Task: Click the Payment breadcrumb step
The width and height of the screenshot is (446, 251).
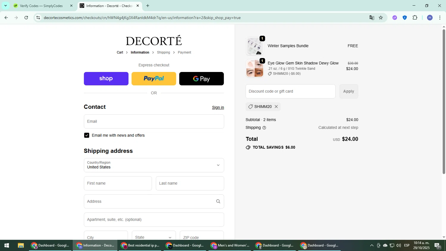Action: (x=184, y=52)
